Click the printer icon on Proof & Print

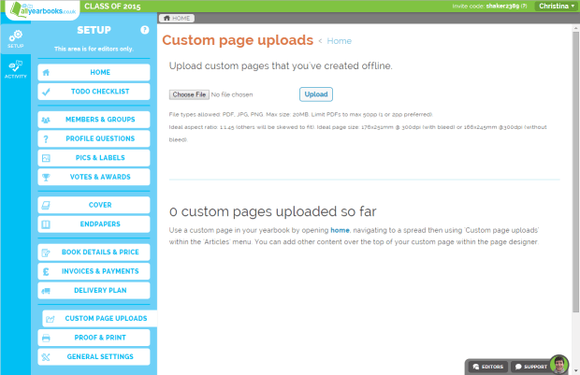pos(46,338)
